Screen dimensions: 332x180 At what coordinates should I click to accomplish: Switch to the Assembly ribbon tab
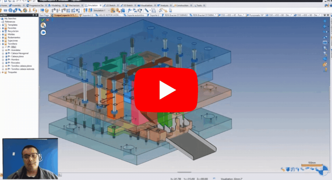click(x=15, y=5)
